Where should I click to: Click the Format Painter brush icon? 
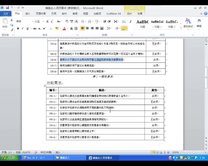click(x=12, y=30)
